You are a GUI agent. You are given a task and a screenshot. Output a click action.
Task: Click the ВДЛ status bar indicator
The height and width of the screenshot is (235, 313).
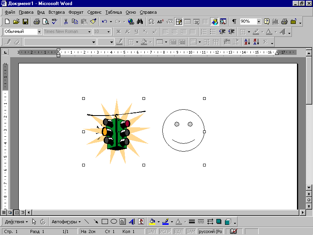(178, 231)
